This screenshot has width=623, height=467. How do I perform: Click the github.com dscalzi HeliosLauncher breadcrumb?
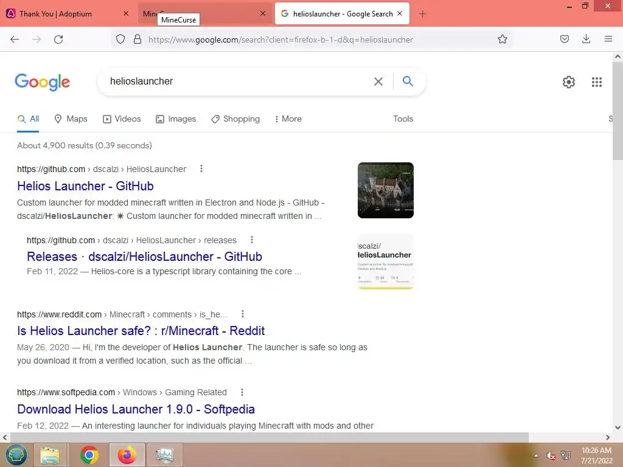(102, 169)
